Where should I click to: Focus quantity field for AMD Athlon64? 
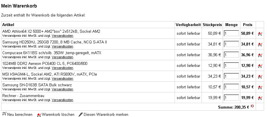point(231,34)
